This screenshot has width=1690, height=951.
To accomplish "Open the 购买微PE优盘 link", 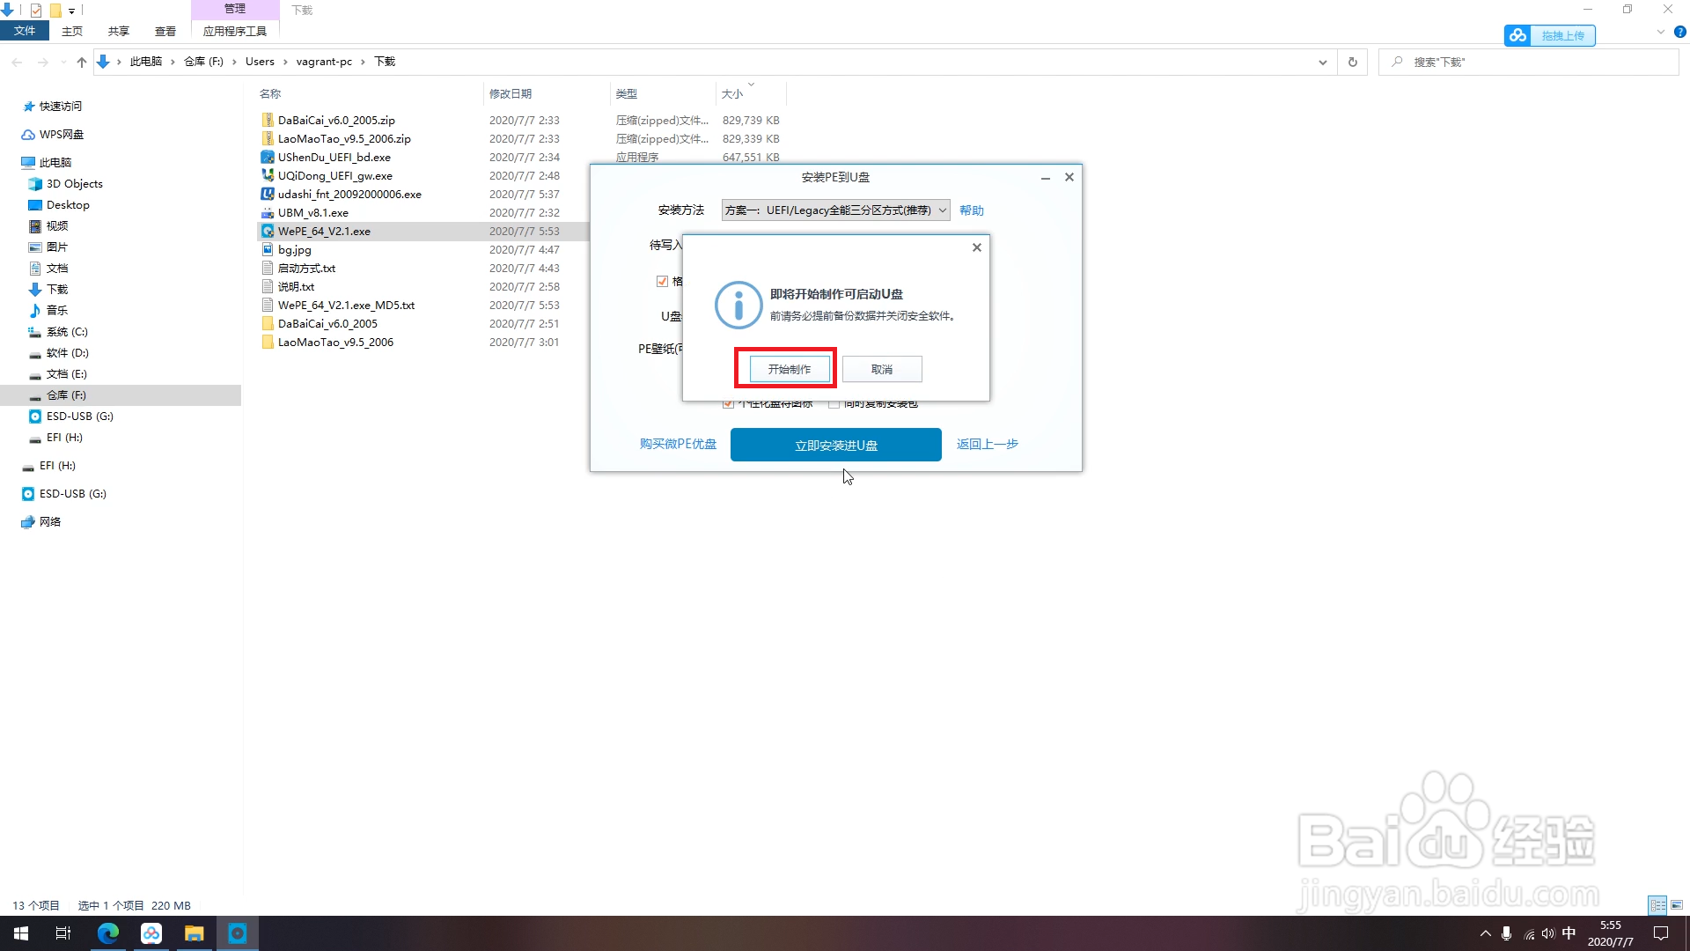I will pyautogui.click(x=677, y=444).
